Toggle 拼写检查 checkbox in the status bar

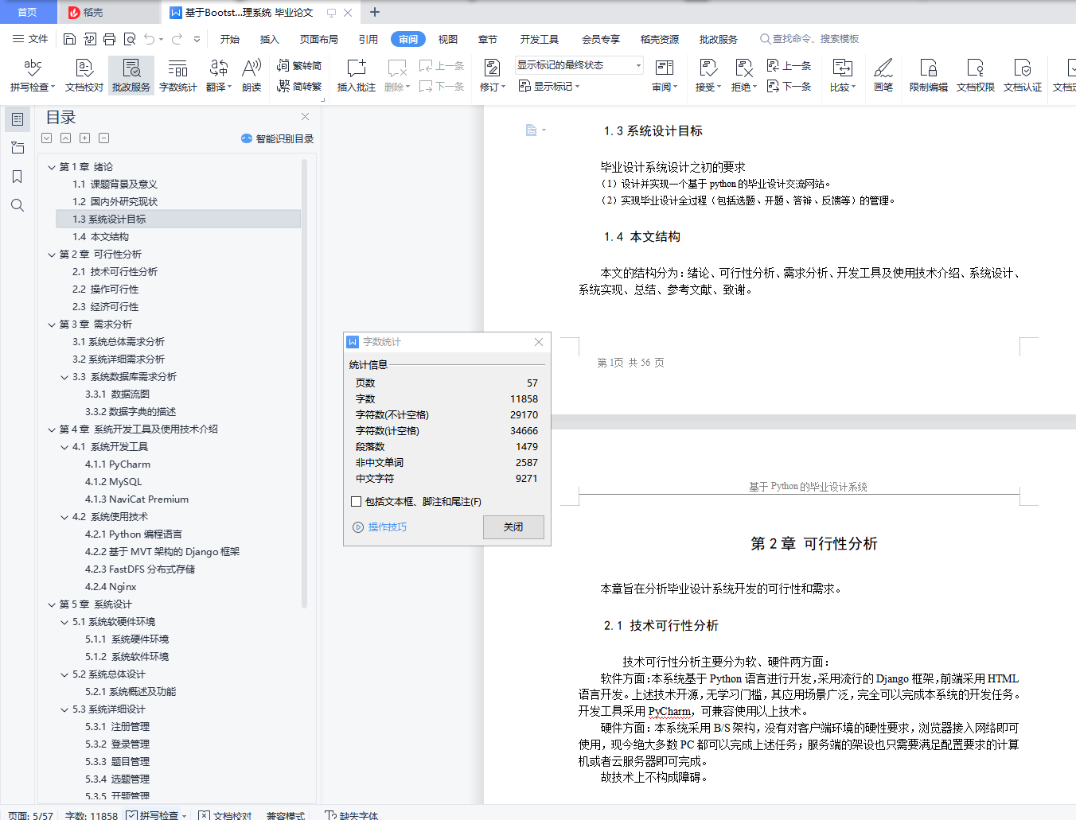coord(132,815)
